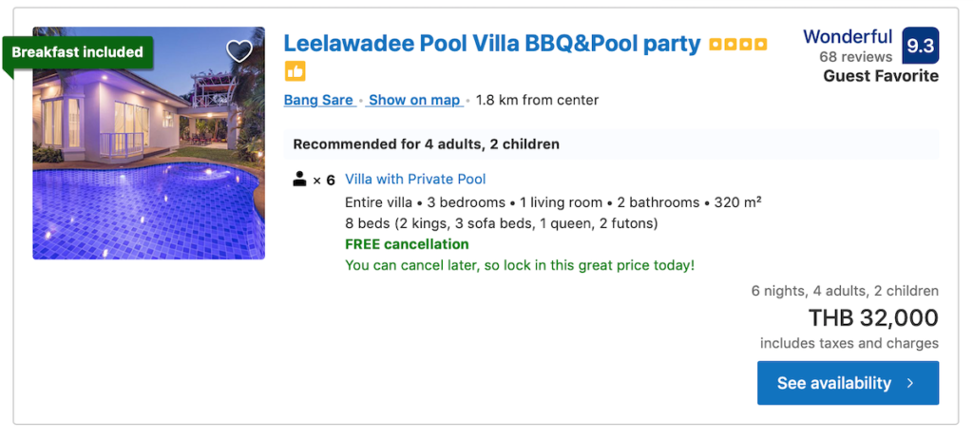This screenshot has width=973, height=440.
Task: Click the Breakfast included green ribbon
Action: 78,52
